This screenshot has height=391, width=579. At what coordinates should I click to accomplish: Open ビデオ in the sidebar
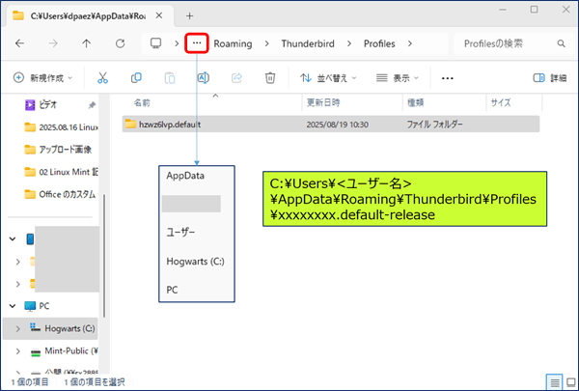click(x=50, y=105)
